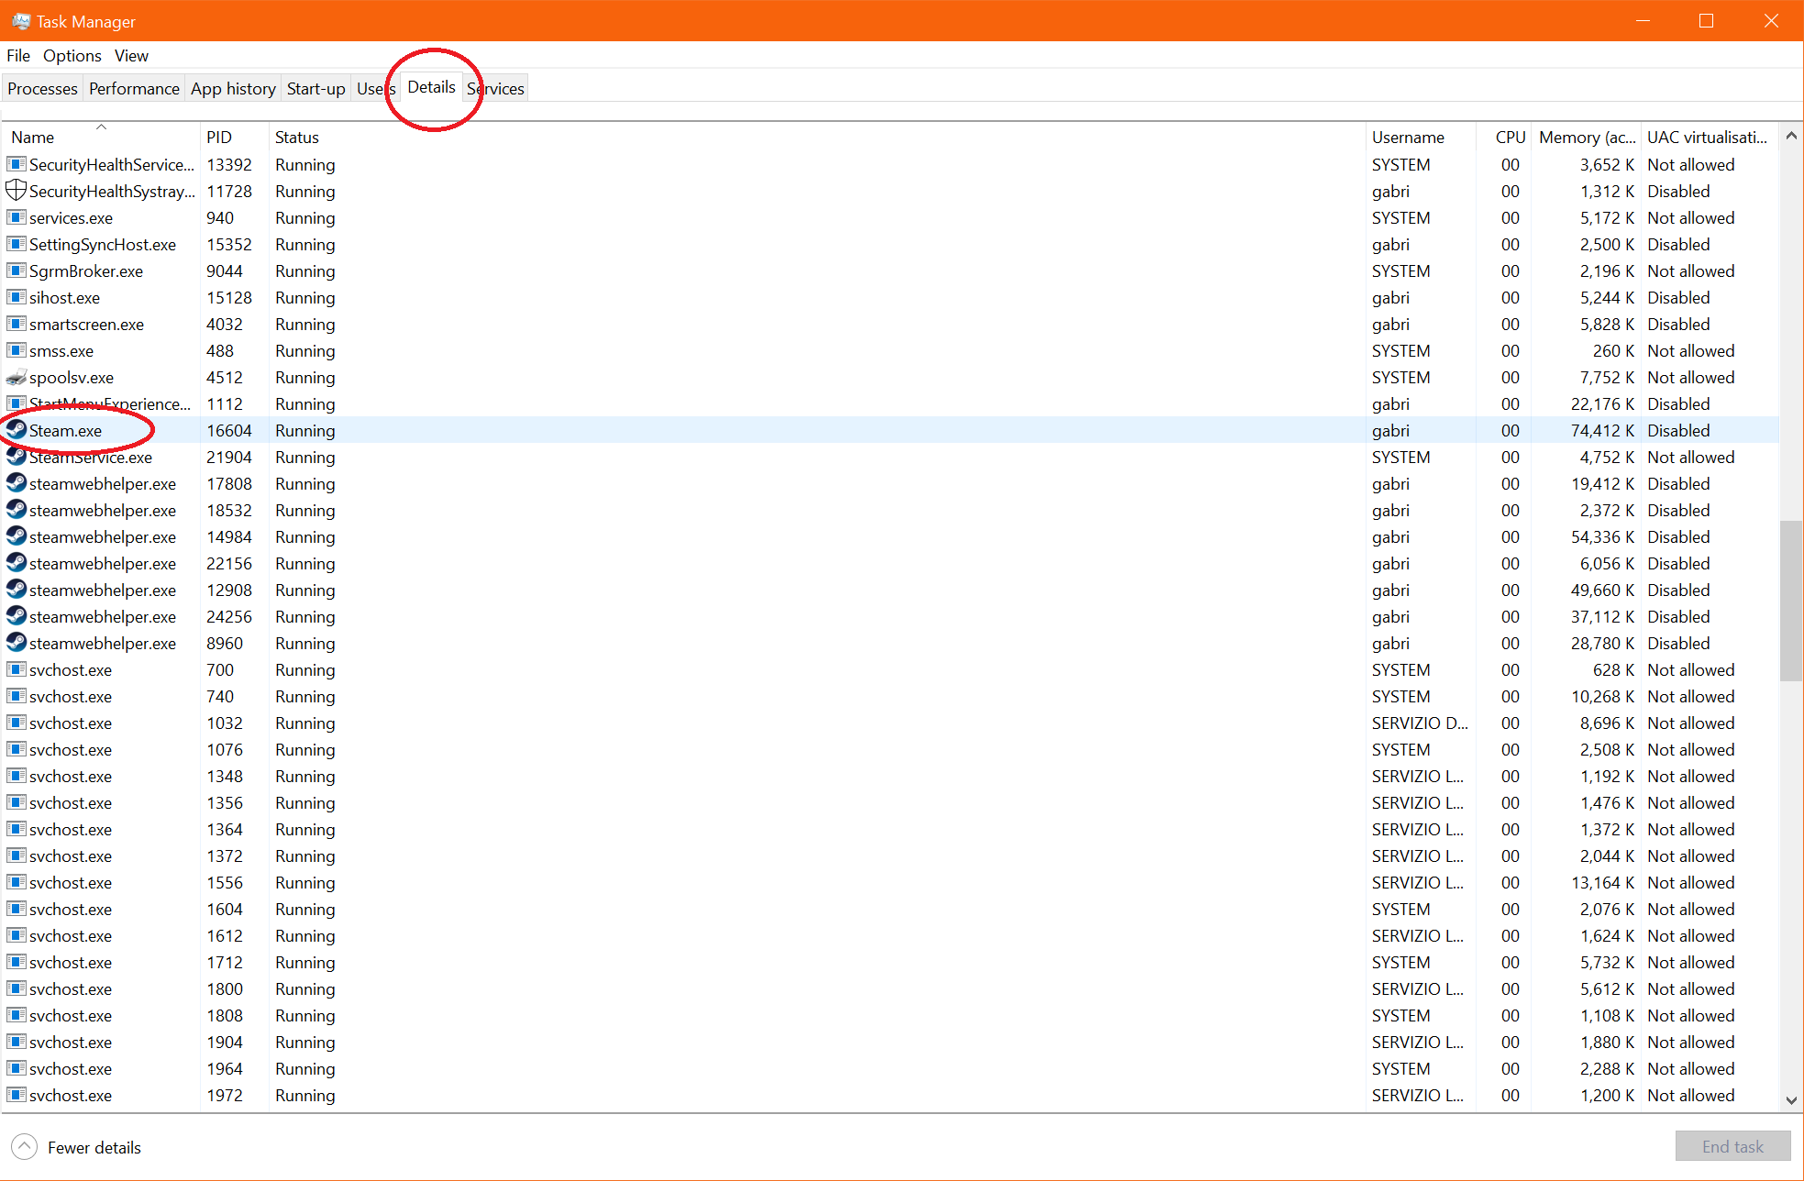Screen dimensions: 1804x1181
Task: Click the spoolsv.exe printer icon
Action: click(17, 377)
